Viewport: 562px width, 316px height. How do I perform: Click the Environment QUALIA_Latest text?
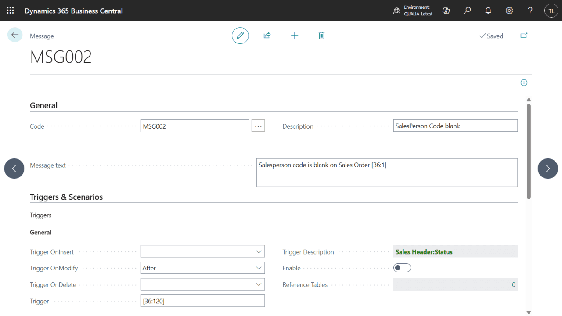[418, 11]
